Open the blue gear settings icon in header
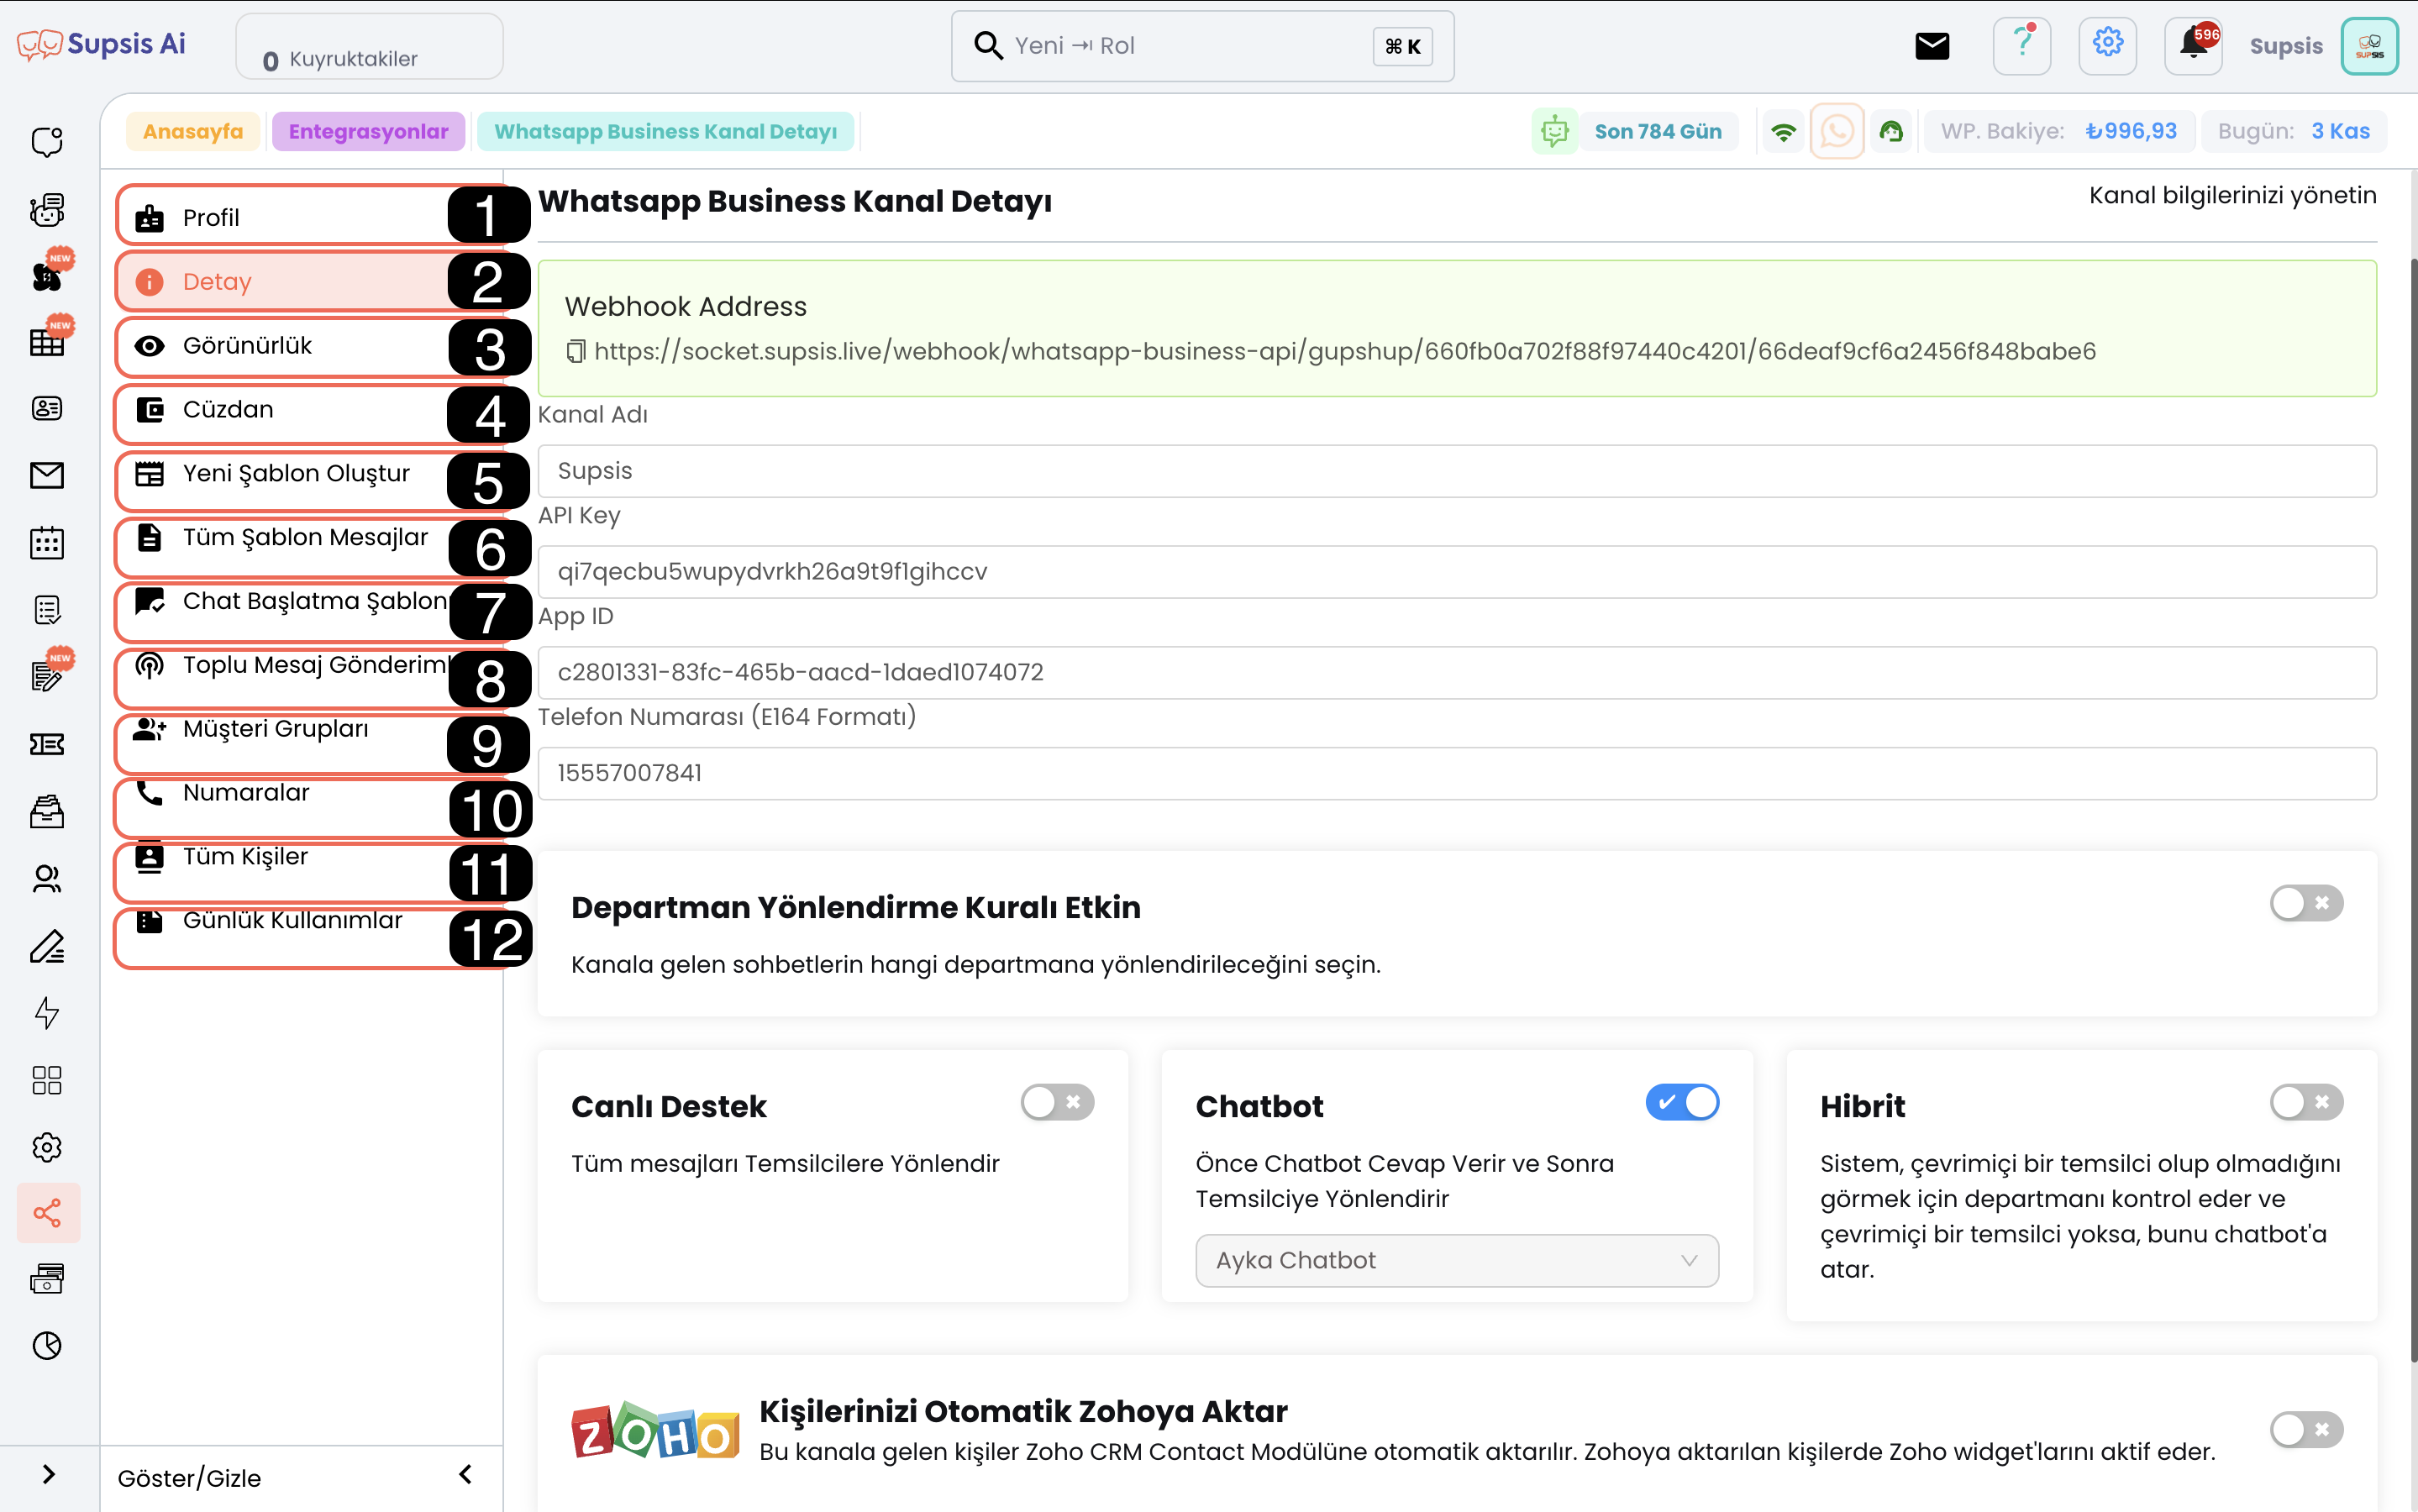 (x=2108, y=45)
